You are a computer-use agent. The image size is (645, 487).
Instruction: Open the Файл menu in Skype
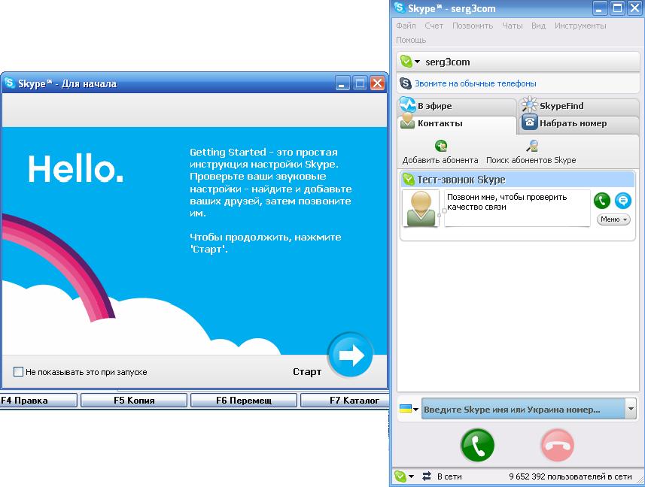(x=406, y=26)
